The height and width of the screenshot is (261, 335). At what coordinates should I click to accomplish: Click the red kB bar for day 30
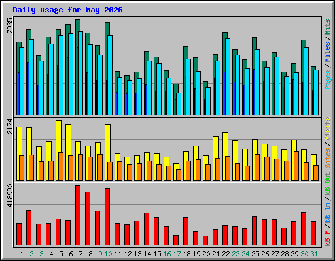pyautogui.click(x=304, y=229)
